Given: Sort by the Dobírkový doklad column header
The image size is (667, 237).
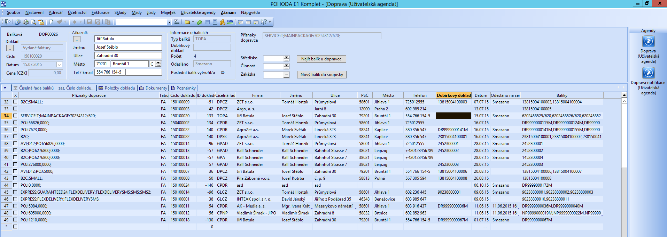Looking at the screenshot, I should (453, 95).
